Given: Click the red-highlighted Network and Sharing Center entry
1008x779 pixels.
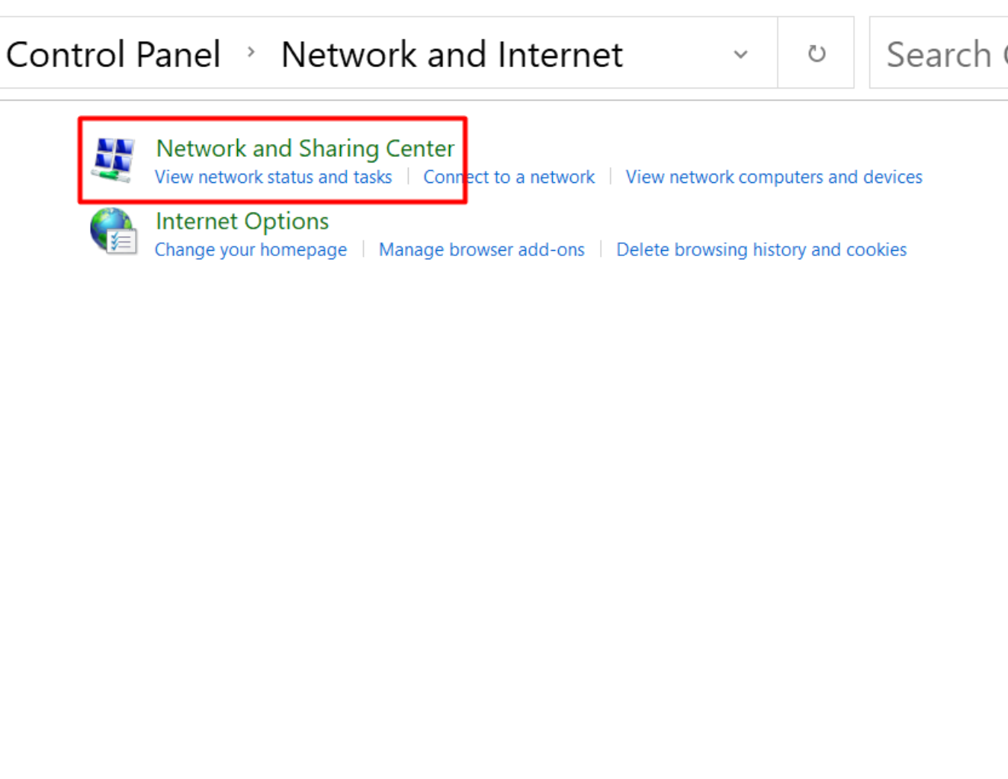Looking at the screenshot, I should coord(272,160).
